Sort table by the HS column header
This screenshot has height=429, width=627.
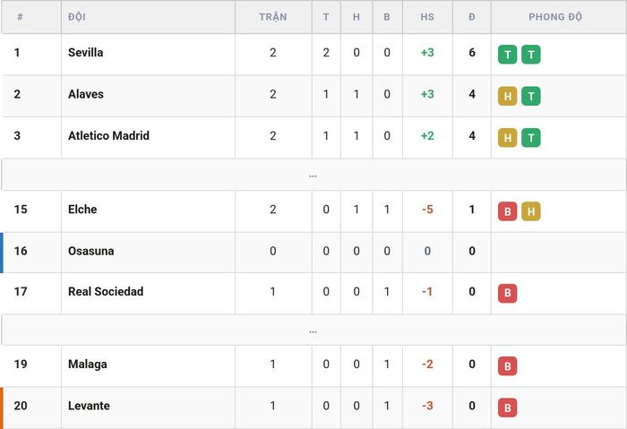point(427,17)
